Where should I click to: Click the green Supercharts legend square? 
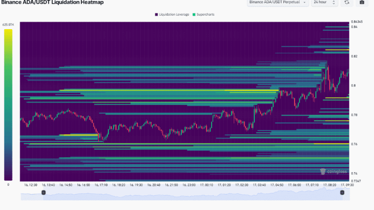pyautogui.click(x=194, y=15)
